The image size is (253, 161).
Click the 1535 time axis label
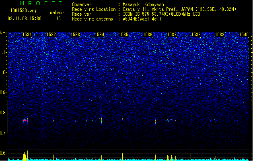click(123, 34)
